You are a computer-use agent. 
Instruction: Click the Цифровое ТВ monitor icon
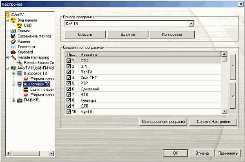(x=20, y=73)
